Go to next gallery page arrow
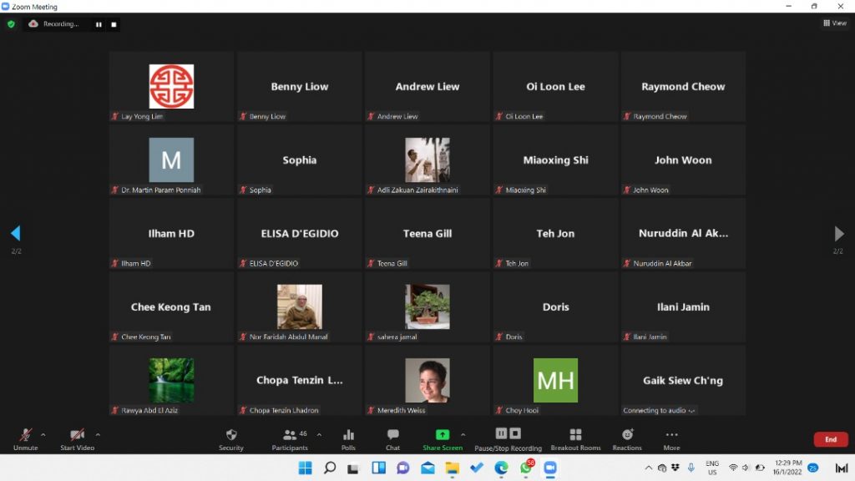The height and width of the screenshot is (481, 855). (x=839, y=234)
